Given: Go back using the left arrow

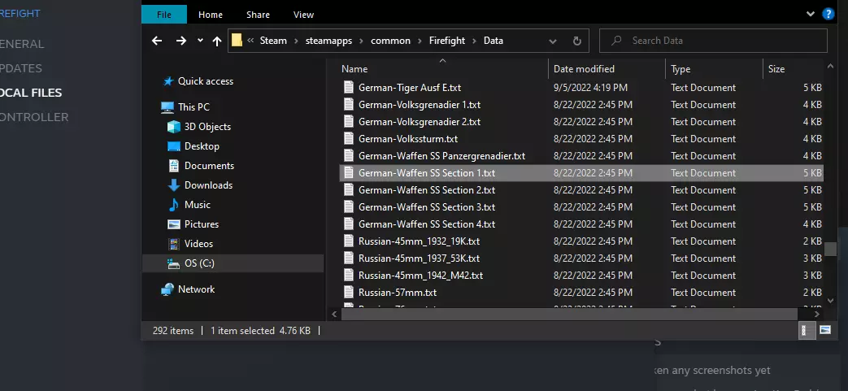Looking at the screenshot, I should pyautogui.click(x=157, y=41).
